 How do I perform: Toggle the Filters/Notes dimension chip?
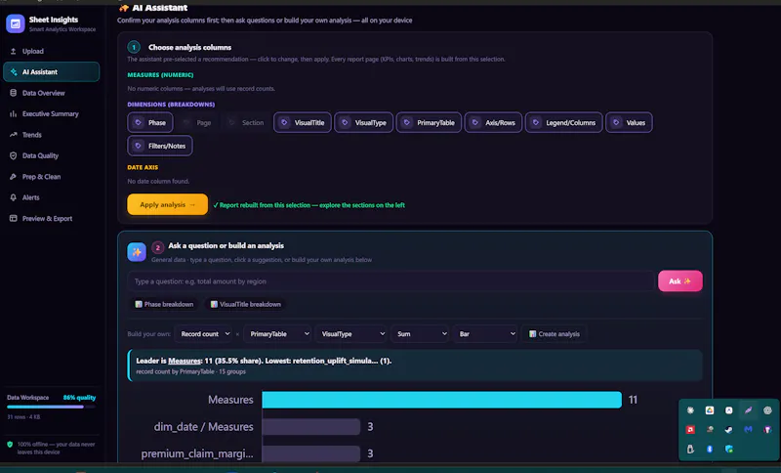pyautogui.click(x=160, y=146)
